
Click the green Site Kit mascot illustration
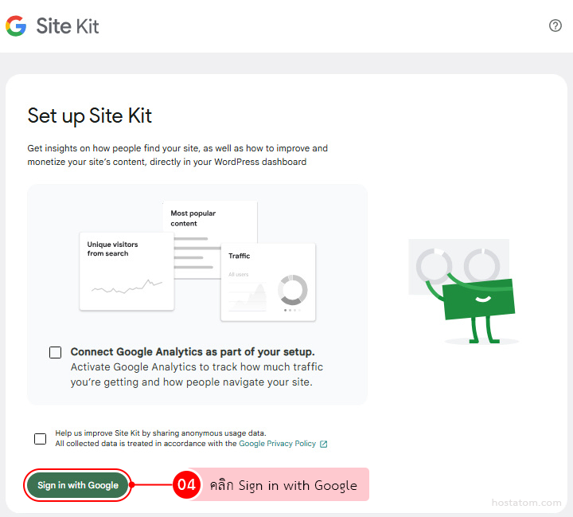pos(463,292)
